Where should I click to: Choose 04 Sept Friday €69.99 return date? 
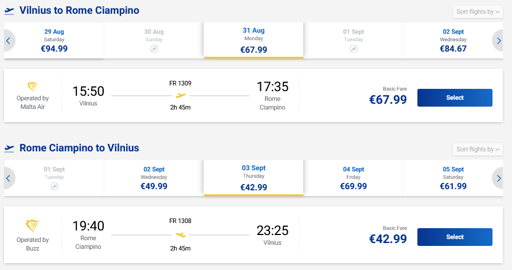[354, 178]
